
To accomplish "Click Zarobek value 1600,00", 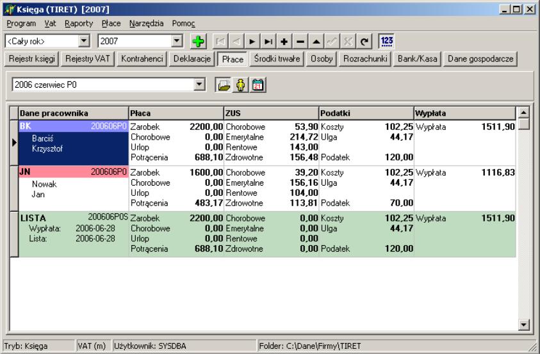I will 206,172.
